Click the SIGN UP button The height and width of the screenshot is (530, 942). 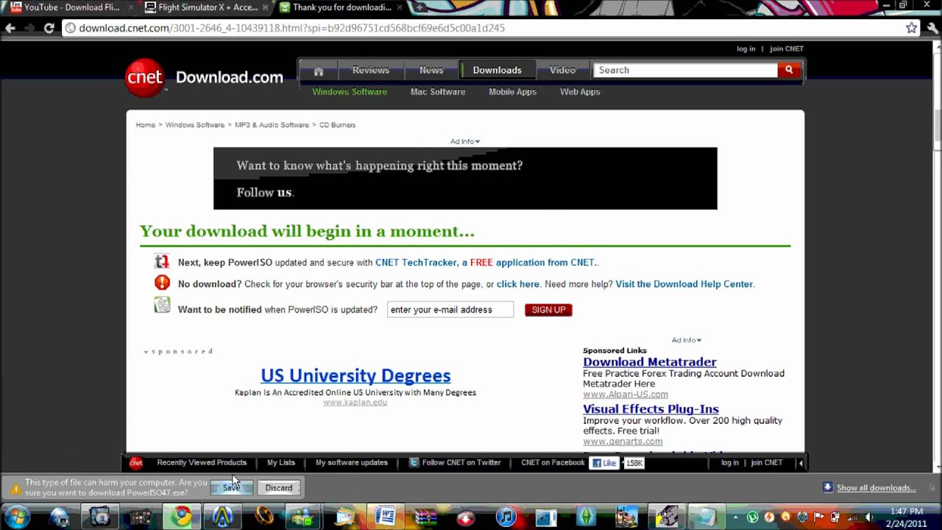pos(548,310)
